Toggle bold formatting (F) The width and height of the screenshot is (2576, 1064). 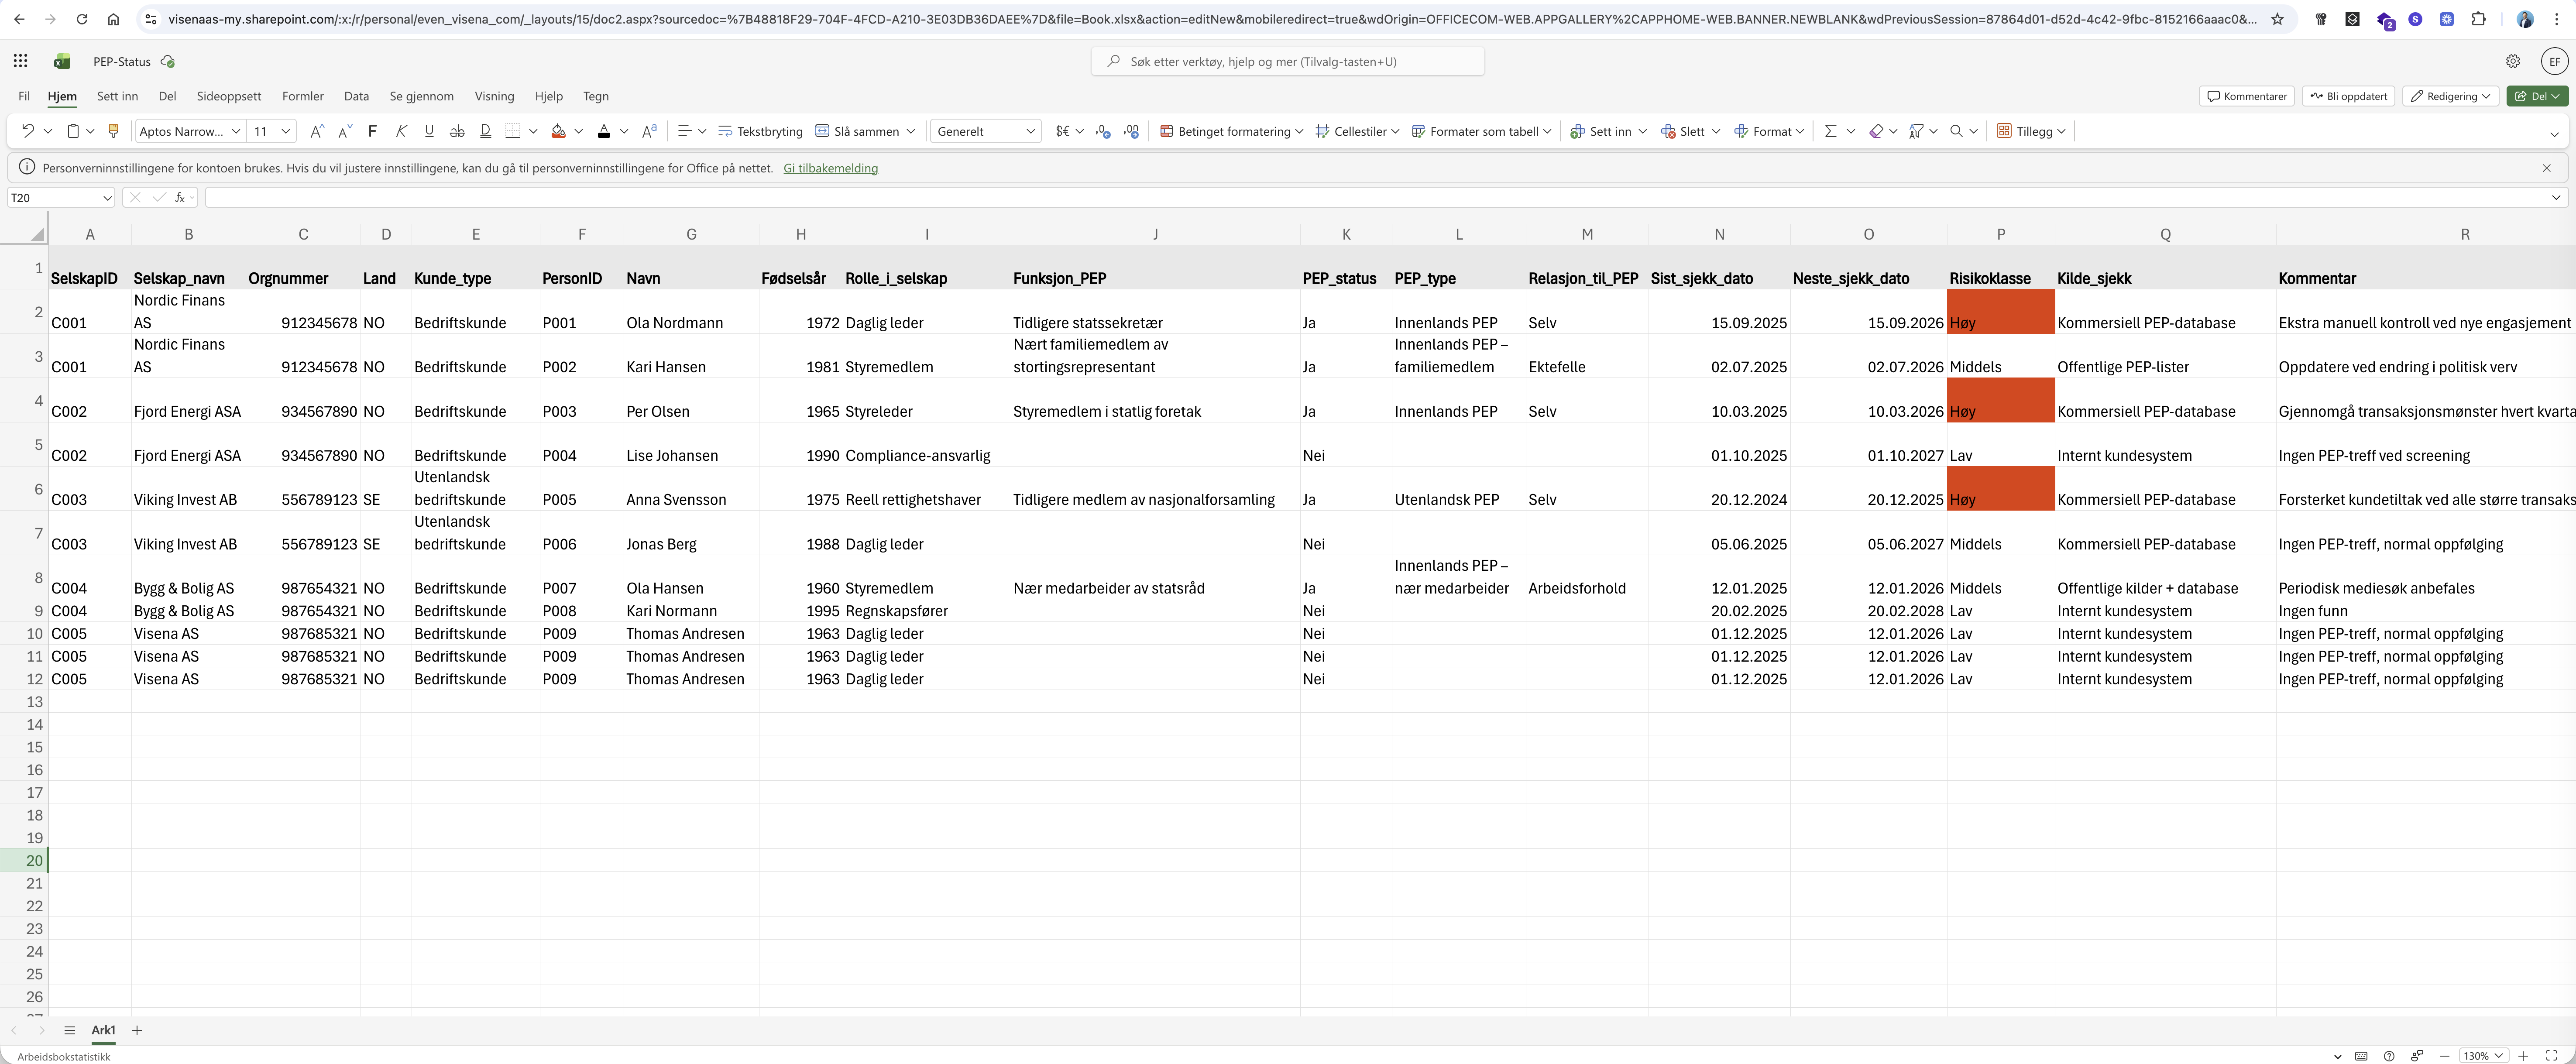373,131
